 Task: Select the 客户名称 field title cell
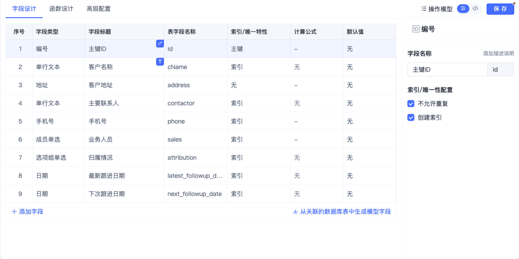click(x=125, y=67)
